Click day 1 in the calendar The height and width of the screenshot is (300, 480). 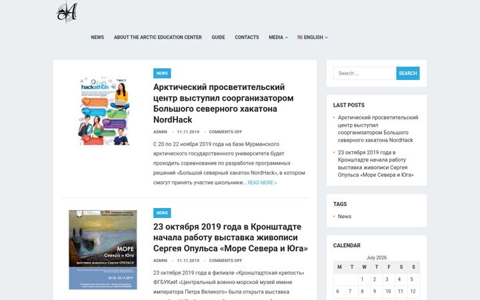(362, 279)
